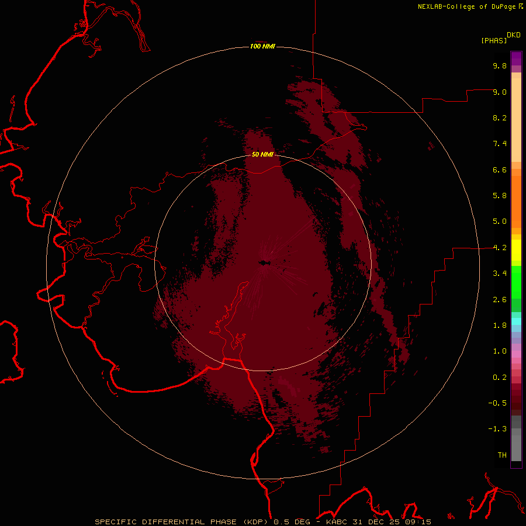Image resolution: width=526 pixels, height=526 pixels.
Task: Select the 1.8 scale label
Action: coord(500,326)
